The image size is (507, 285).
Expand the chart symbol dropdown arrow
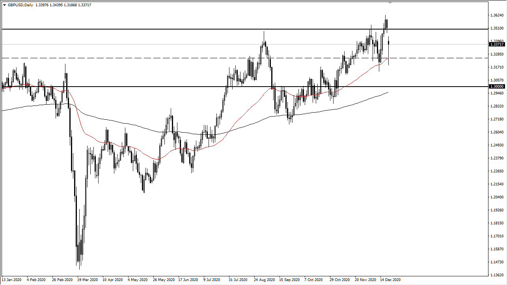(x=4, y=5)
